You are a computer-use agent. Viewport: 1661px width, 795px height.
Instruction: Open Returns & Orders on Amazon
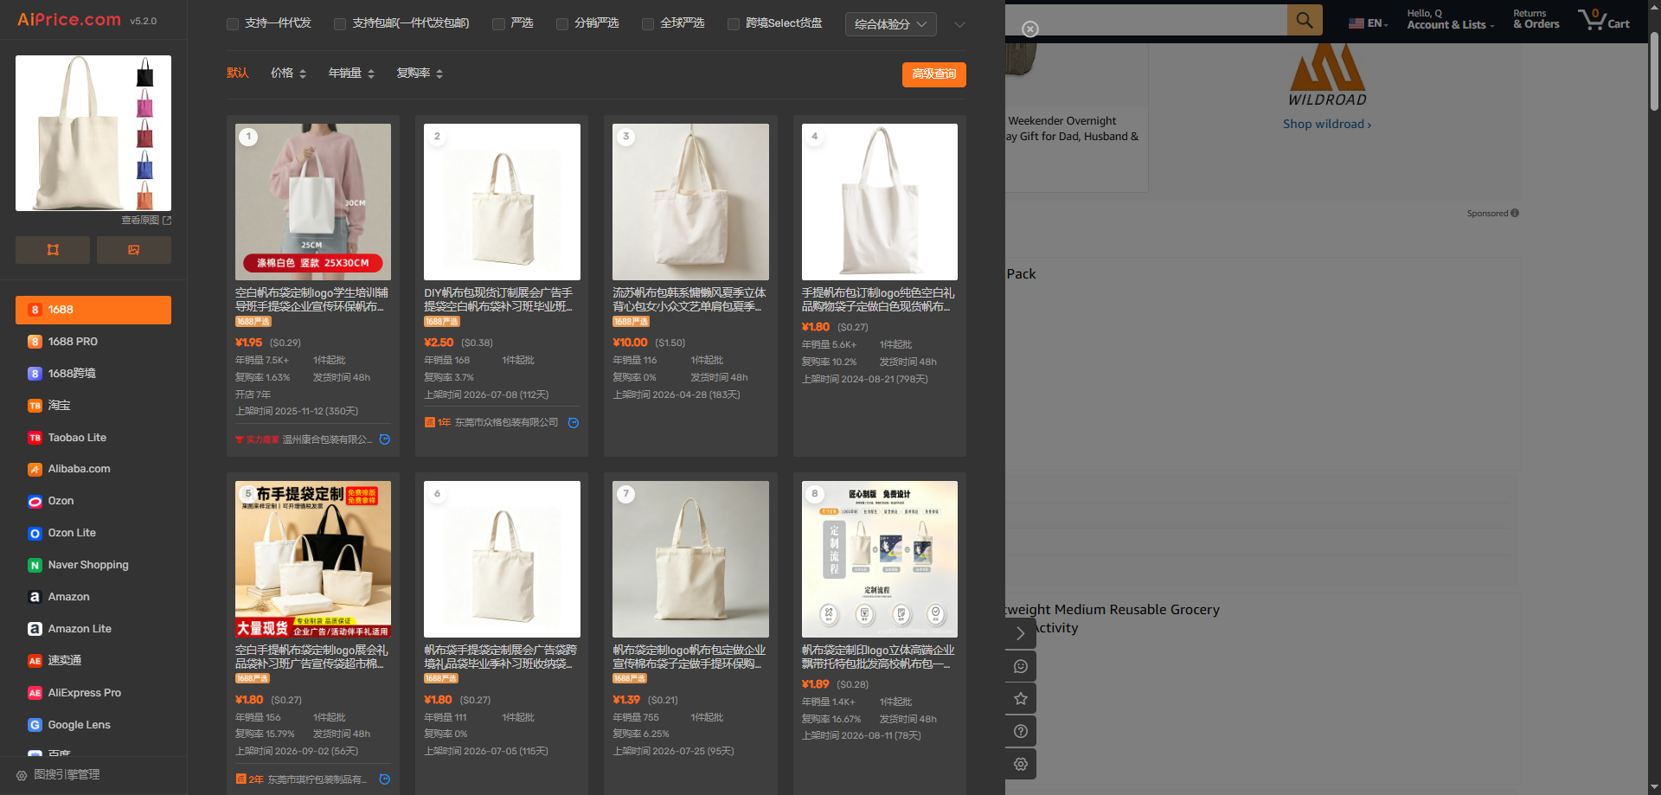(x=1536, y=19)
